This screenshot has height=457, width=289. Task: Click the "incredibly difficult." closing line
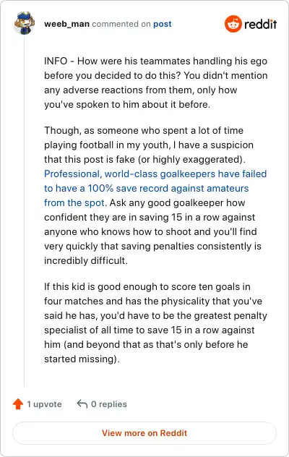click(86, 260)
